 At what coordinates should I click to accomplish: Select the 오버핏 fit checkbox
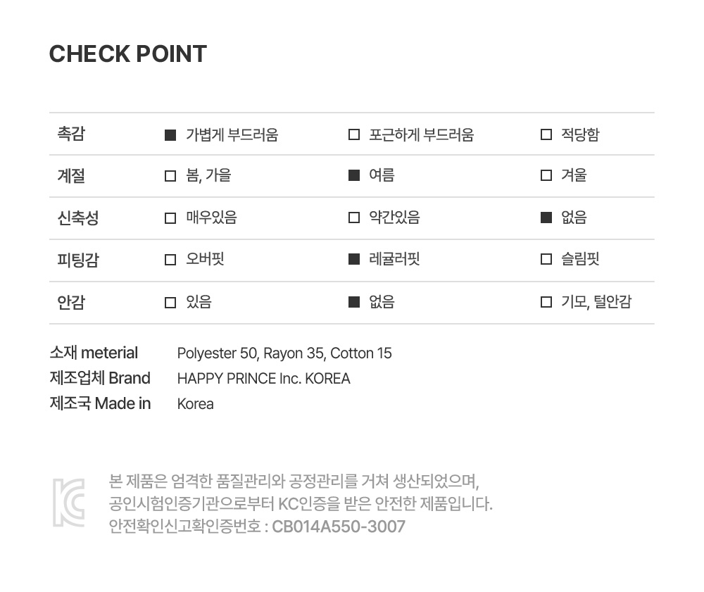(170, 260)
